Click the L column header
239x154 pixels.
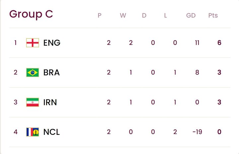click(165, 16)
